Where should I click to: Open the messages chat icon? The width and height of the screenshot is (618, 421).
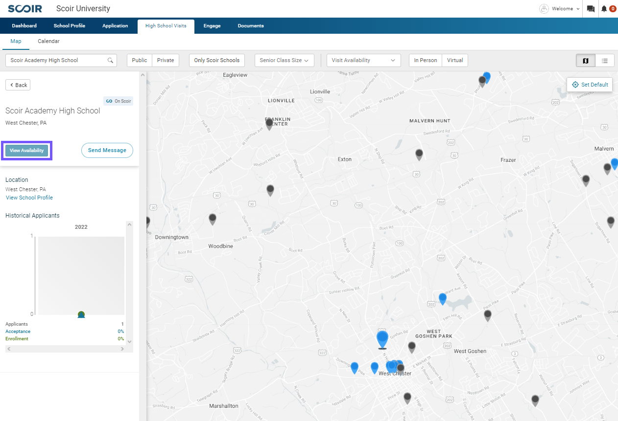(x=591, y=9)
